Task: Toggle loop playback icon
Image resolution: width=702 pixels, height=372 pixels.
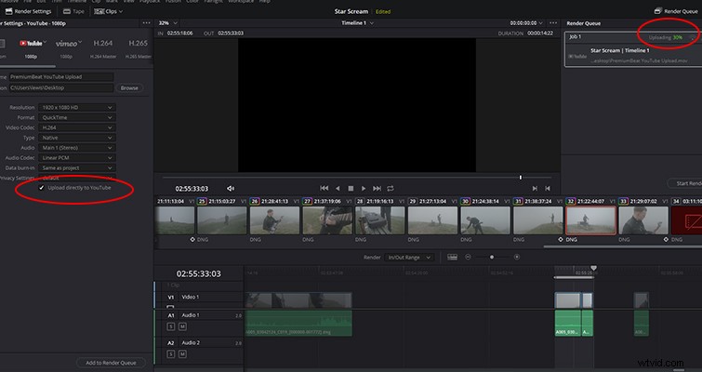Action: 391,189
